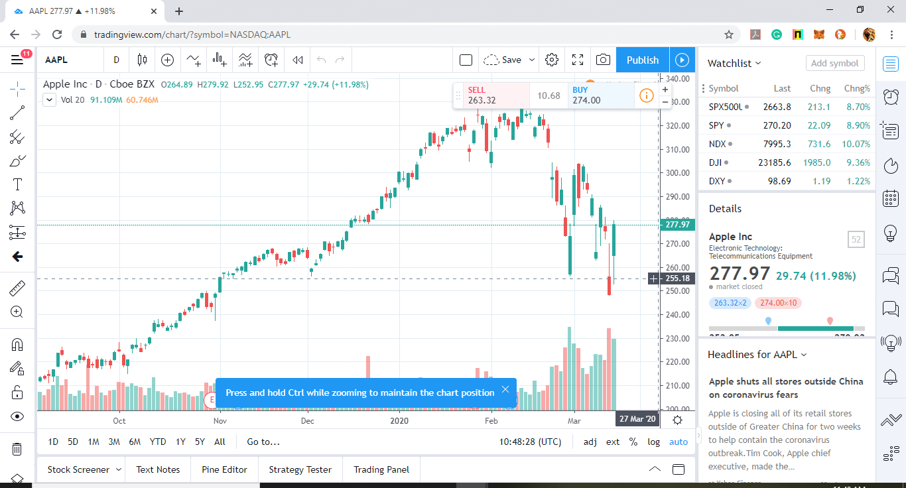The height and width of the screenshot is (488, 906).
Task: Select the YTD time range
Action: (158, 442)
